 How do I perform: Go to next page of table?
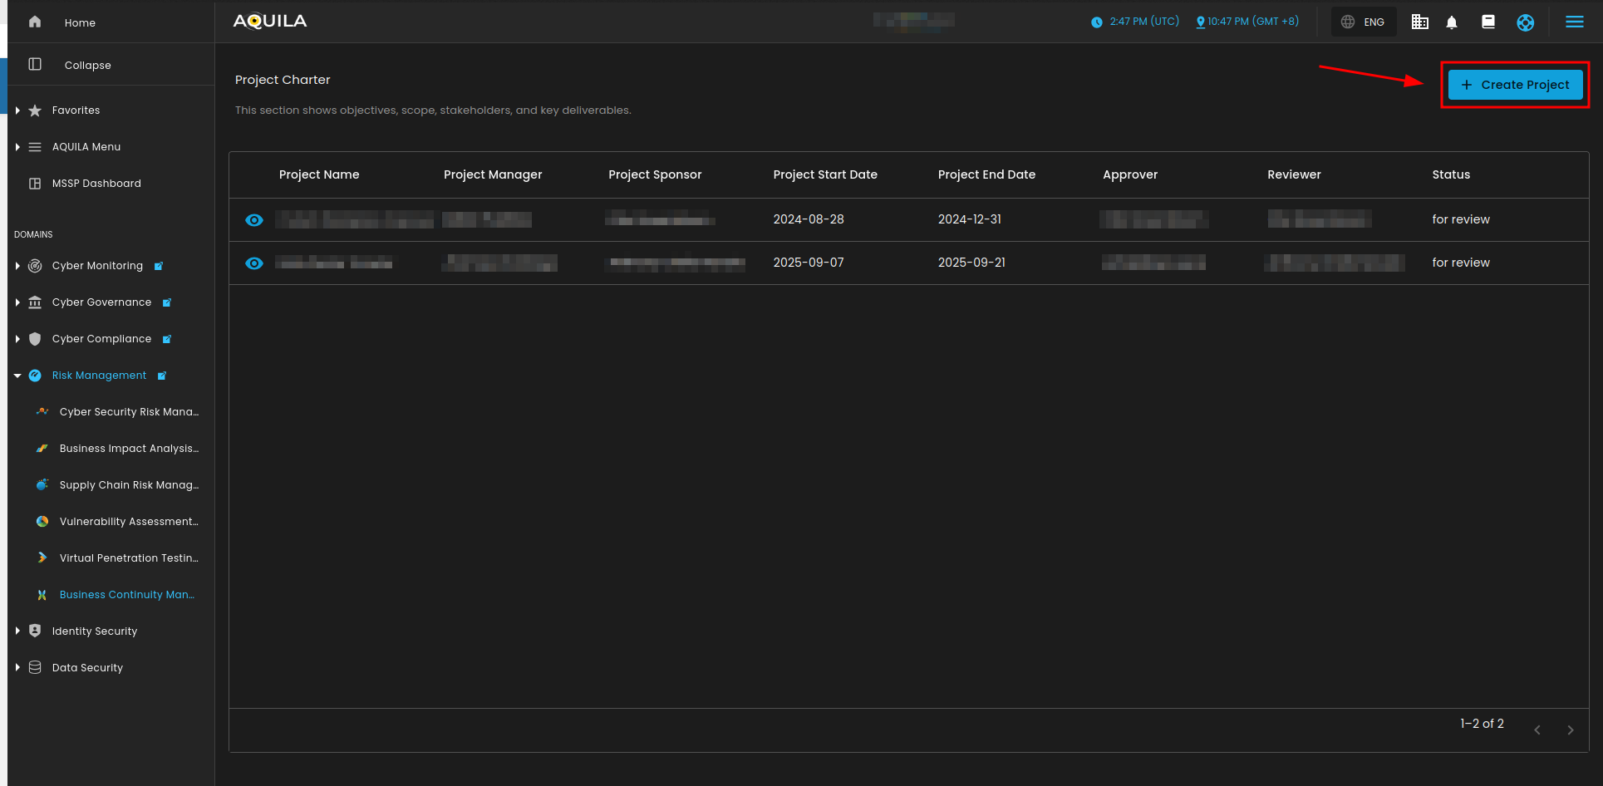(x=1570, y=730)
